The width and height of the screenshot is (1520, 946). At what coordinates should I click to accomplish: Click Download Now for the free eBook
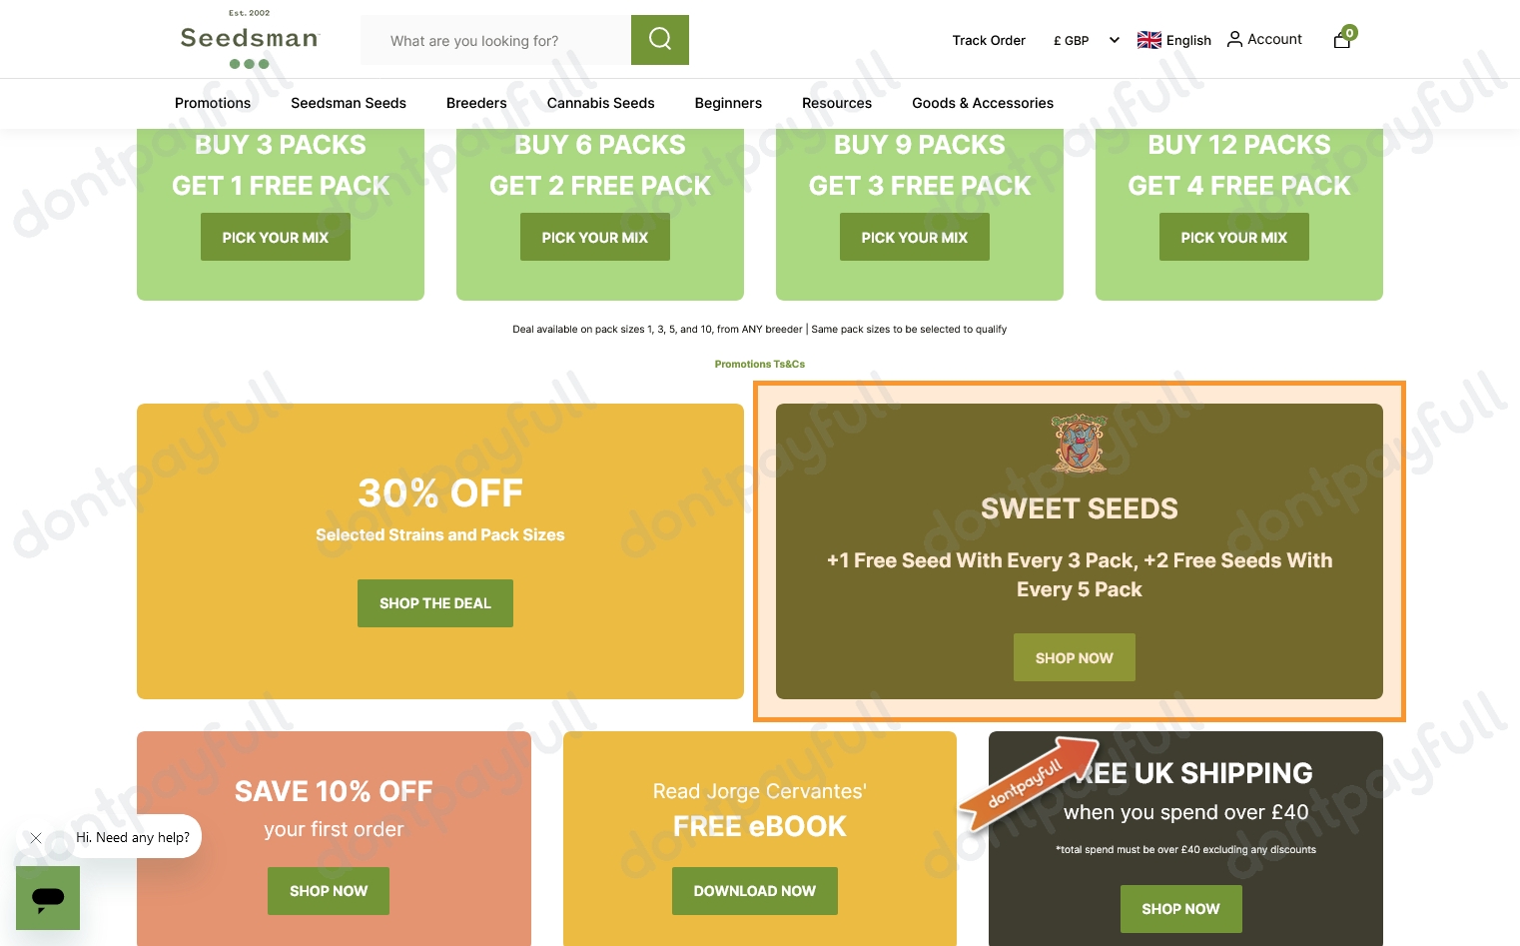754,890
